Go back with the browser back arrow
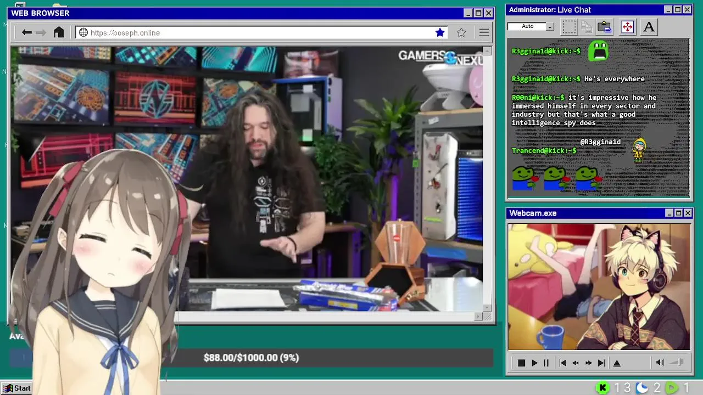Image resolution: width=703 pixels, height=395 pixels. click(26, 33)
